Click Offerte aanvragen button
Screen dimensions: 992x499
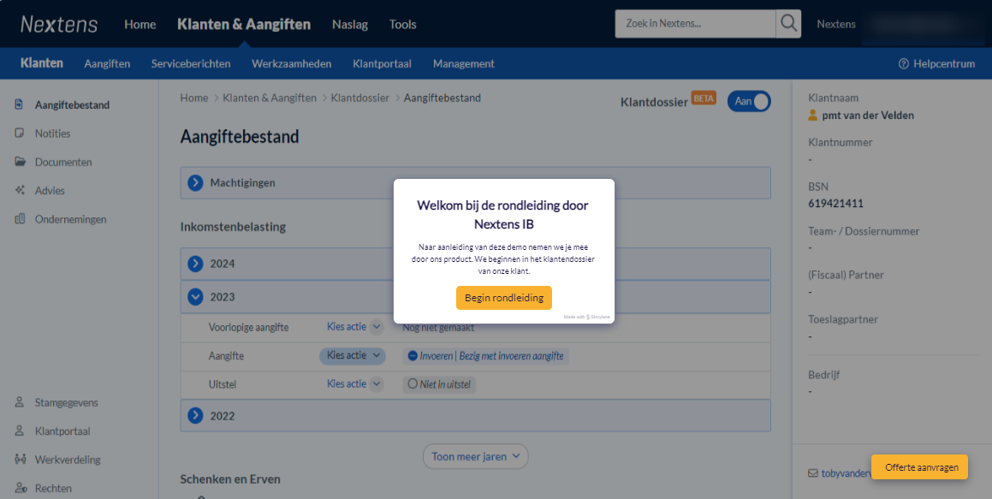(919, 467)
